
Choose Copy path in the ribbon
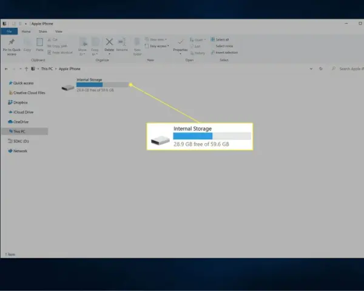58,46
